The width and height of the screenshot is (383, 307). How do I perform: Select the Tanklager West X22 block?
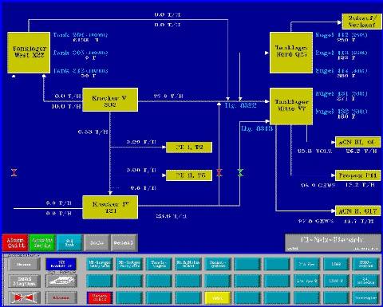29,53
